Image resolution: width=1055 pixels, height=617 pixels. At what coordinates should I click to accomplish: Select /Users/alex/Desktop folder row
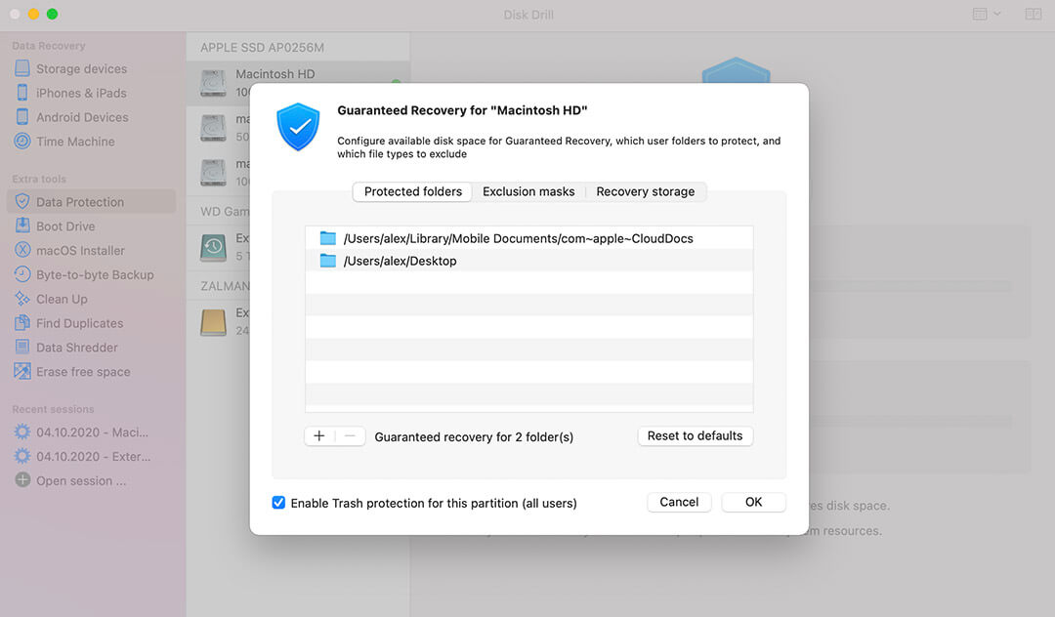click(x=528, y=260)
